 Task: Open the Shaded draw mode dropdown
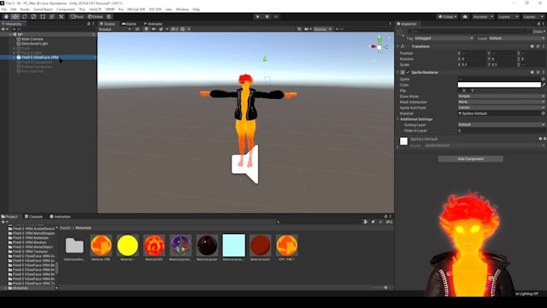click(x=114, y=29)
